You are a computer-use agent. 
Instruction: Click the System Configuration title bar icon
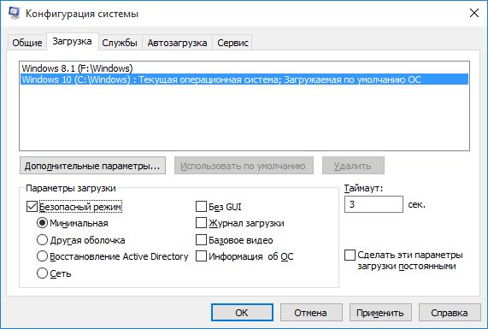click(x=14, y=14)
